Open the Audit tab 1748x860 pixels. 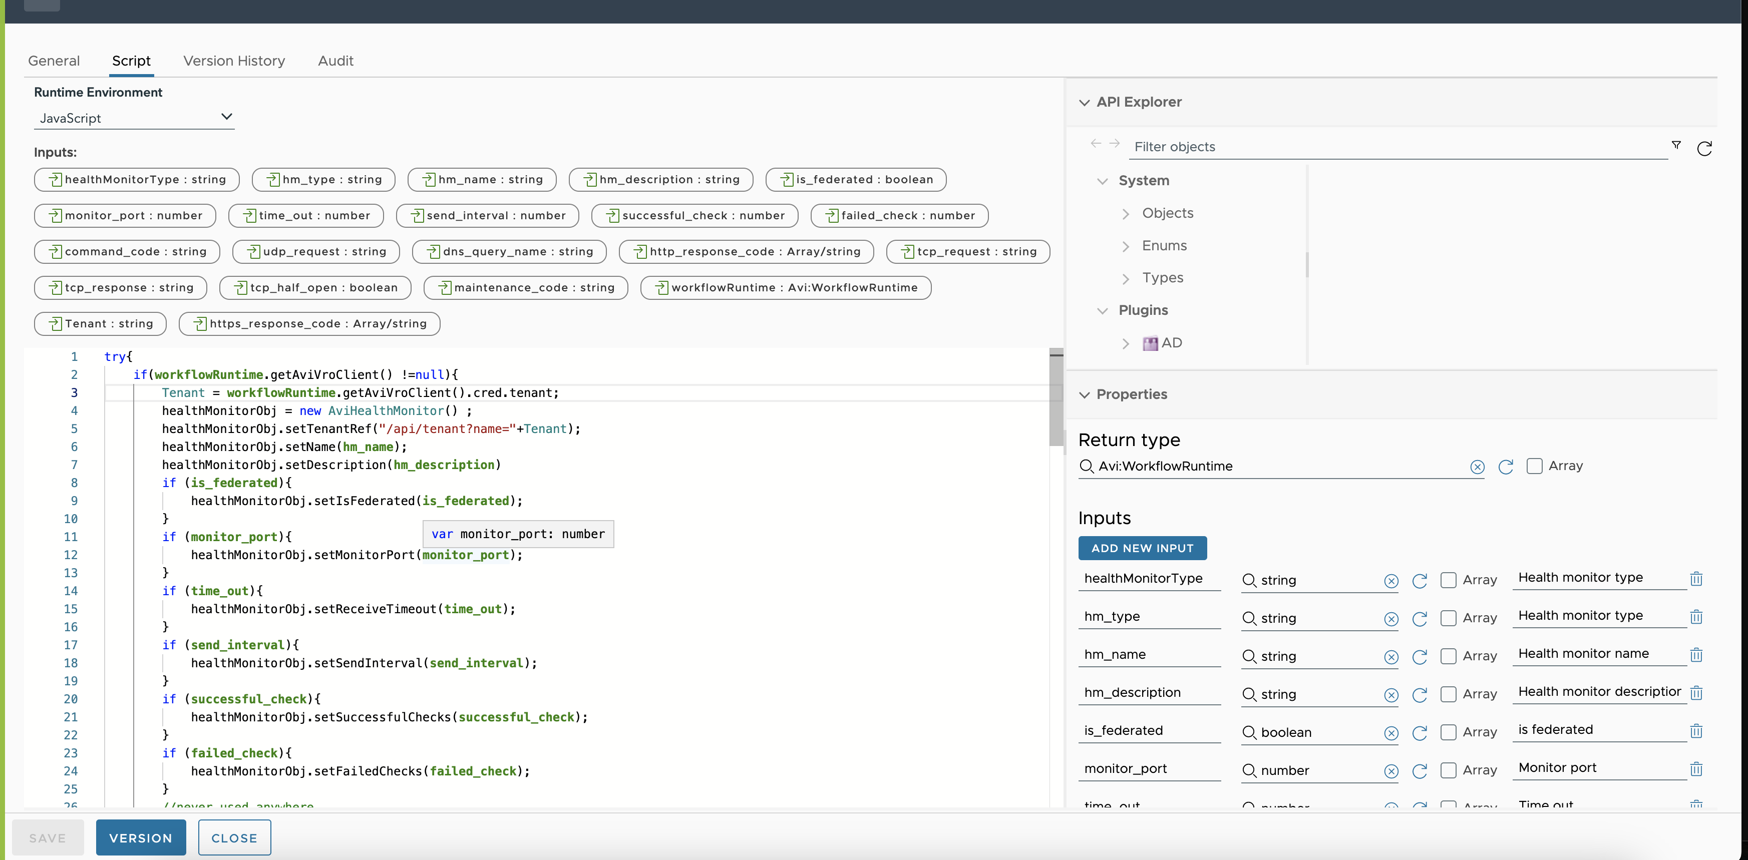335,61
